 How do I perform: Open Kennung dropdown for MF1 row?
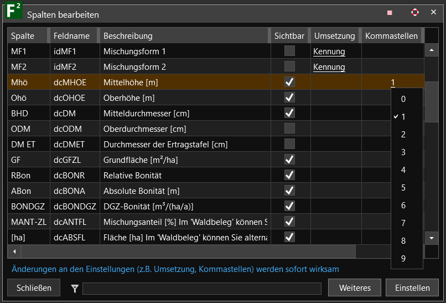pos(329,52)
